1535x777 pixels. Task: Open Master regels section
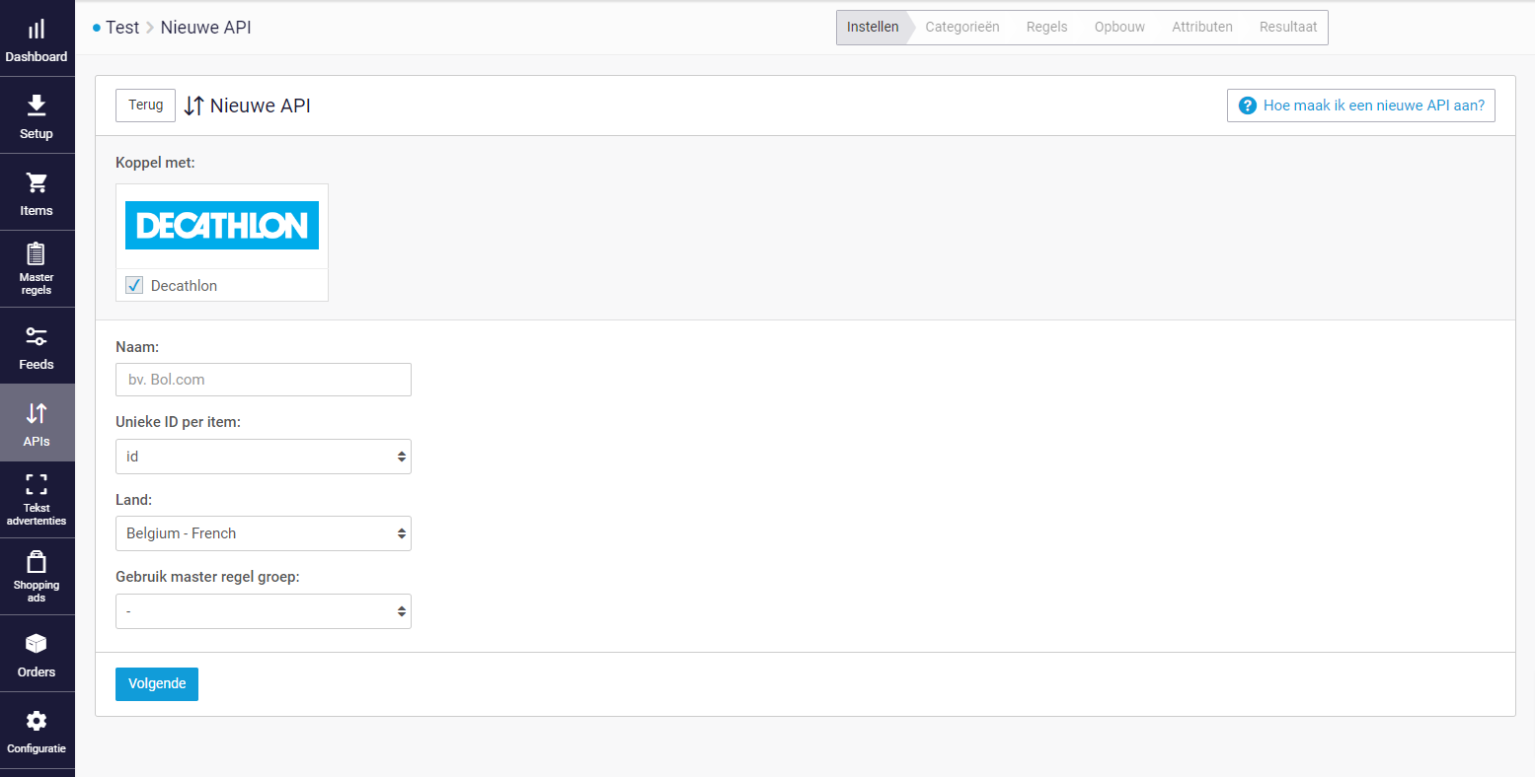(x=37, y=269)
